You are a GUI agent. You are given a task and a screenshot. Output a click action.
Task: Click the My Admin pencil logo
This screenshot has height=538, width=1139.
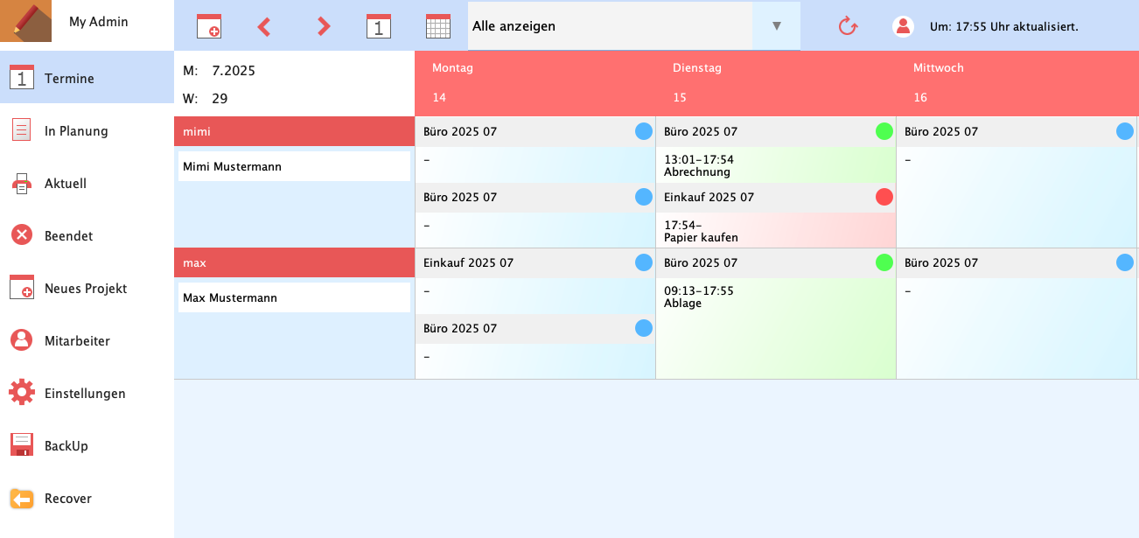26,22
